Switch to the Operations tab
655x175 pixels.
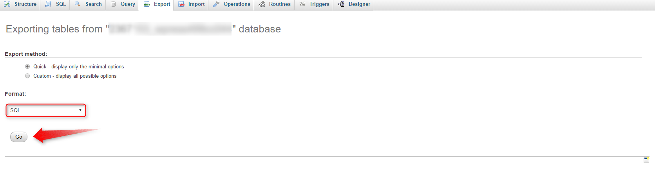(237, 4)
